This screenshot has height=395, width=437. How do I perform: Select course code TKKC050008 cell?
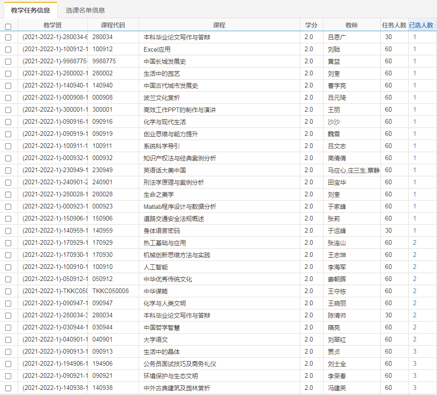click(x=110, y=291)
